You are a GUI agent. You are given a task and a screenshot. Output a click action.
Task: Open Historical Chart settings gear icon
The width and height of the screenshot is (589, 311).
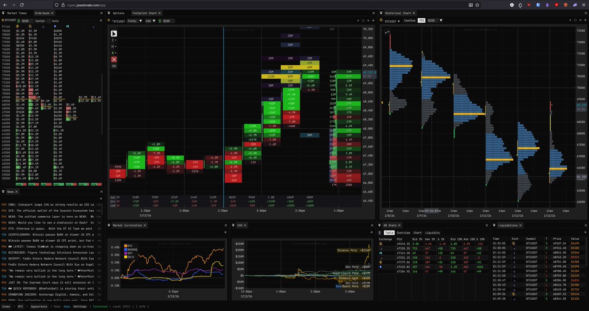click(585, 21)
